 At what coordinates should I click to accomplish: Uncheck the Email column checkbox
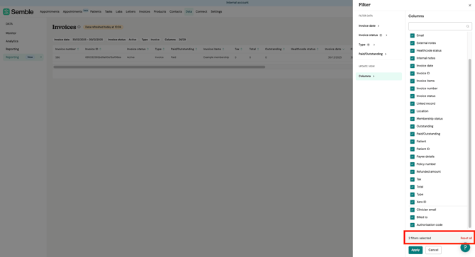tap(413, 35)
